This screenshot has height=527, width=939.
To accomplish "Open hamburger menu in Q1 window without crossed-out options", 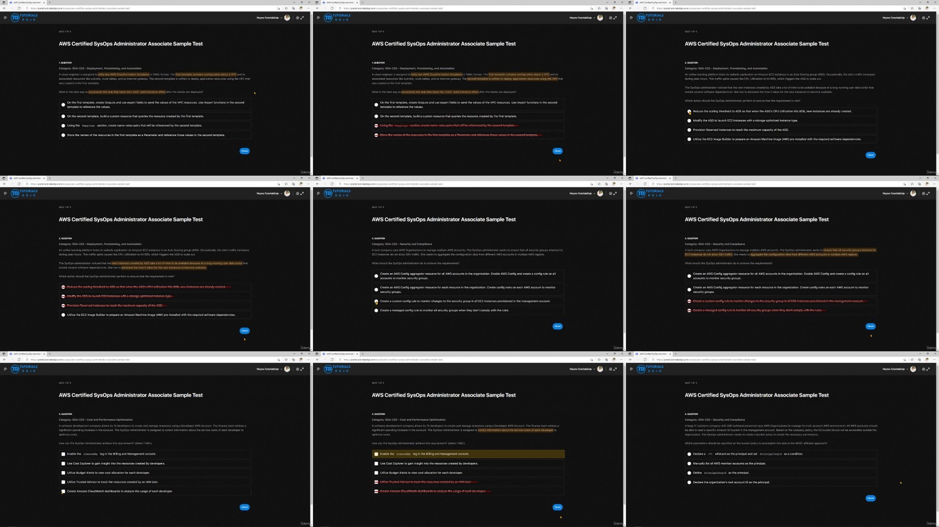I will point(5,18).
